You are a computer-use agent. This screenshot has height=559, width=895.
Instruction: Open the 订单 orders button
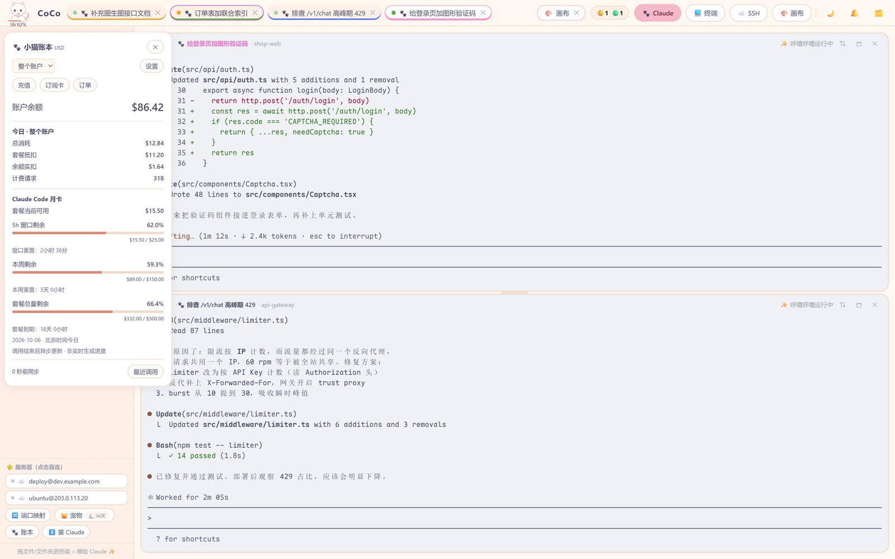[x=85, y=85]
